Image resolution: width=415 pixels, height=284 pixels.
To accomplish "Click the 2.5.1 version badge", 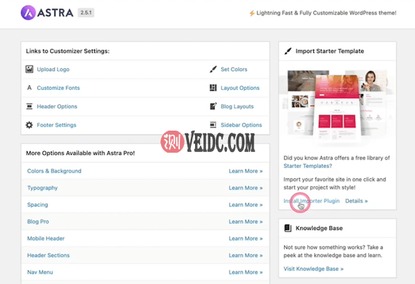I will tap(86, 12).
